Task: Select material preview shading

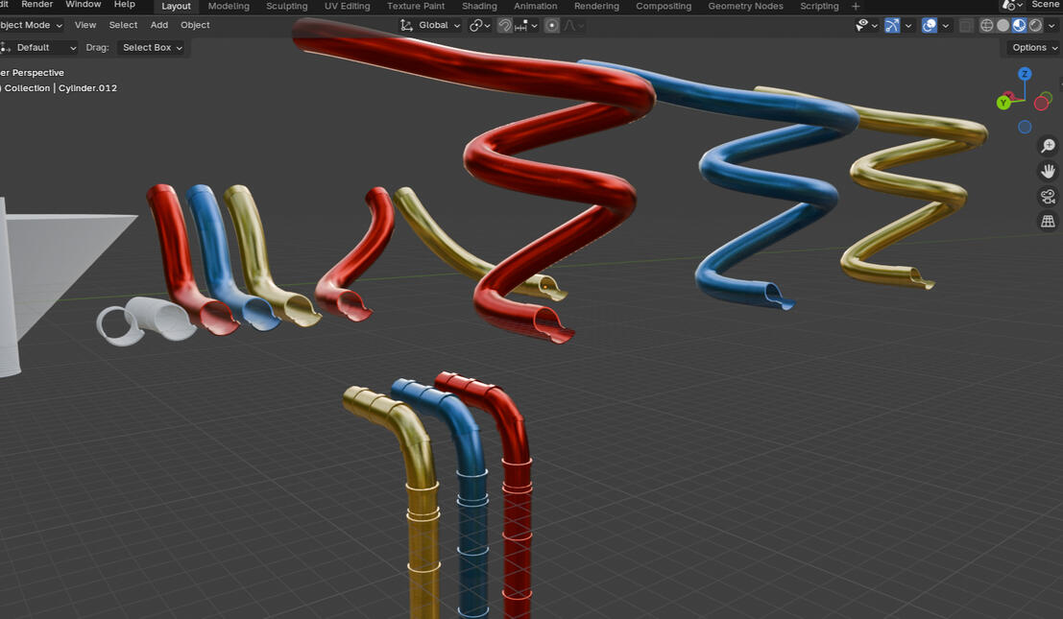Action: click(x=1020, y=25)
